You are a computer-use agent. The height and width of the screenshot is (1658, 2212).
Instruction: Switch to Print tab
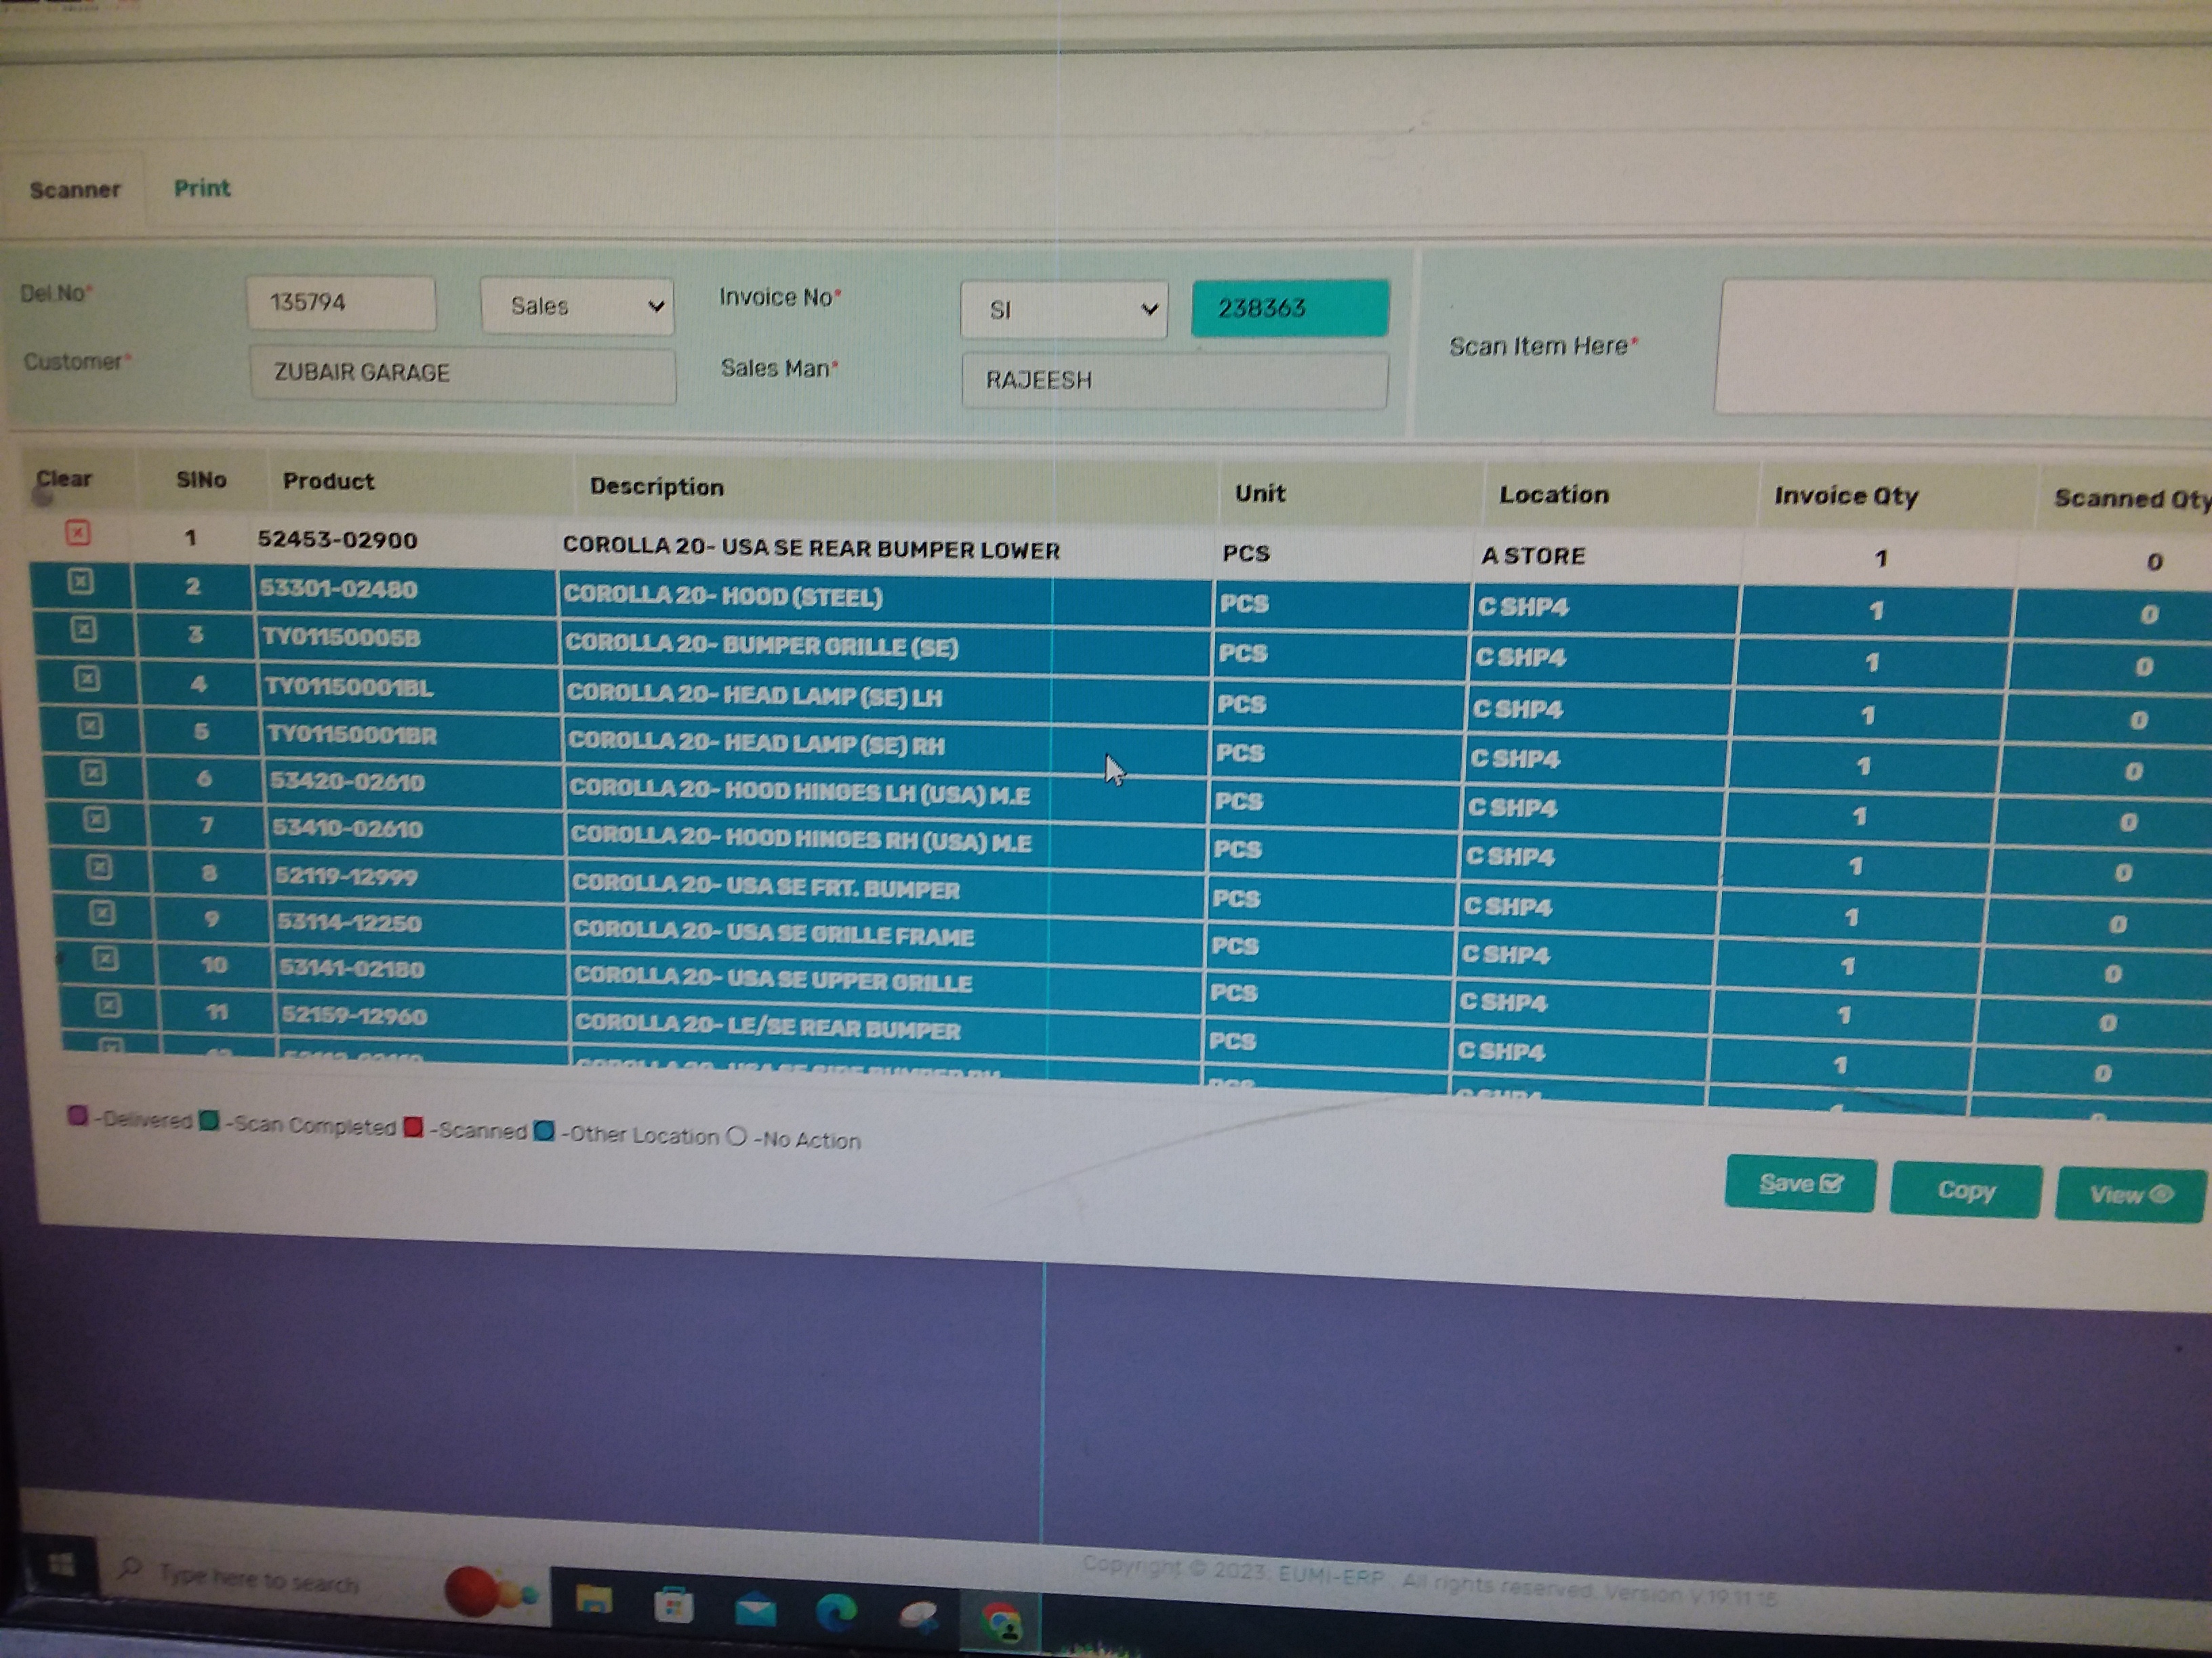click(x=202, y=188)
